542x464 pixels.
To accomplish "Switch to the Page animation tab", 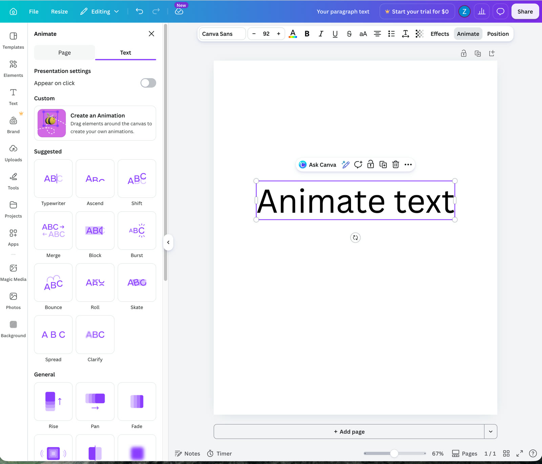I will [64, 52].
